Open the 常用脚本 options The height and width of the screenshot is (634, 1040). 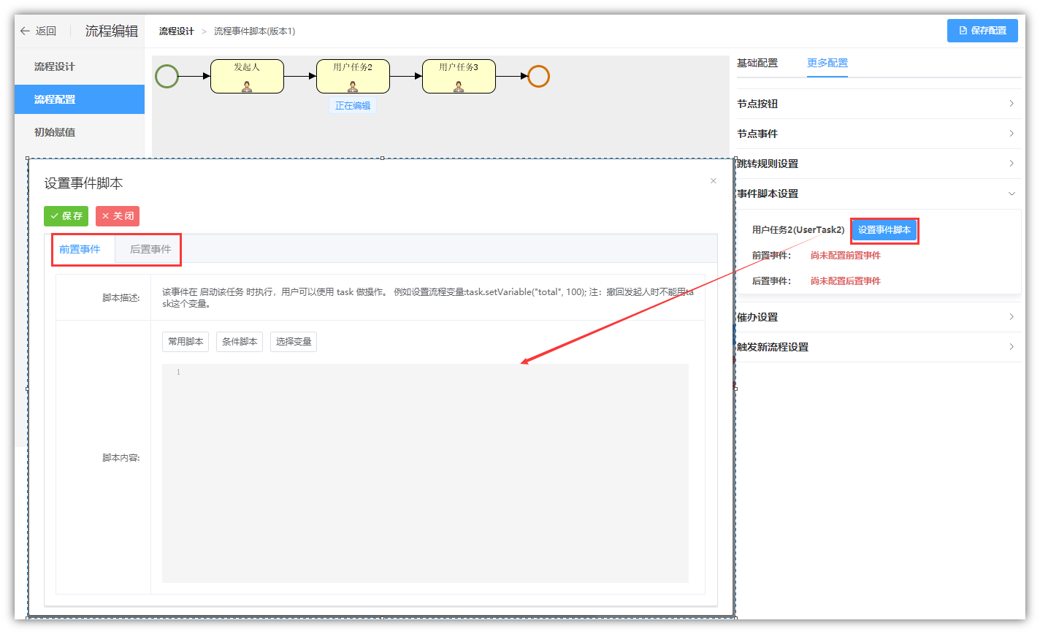pyautogui.click(x=186, y=342)
